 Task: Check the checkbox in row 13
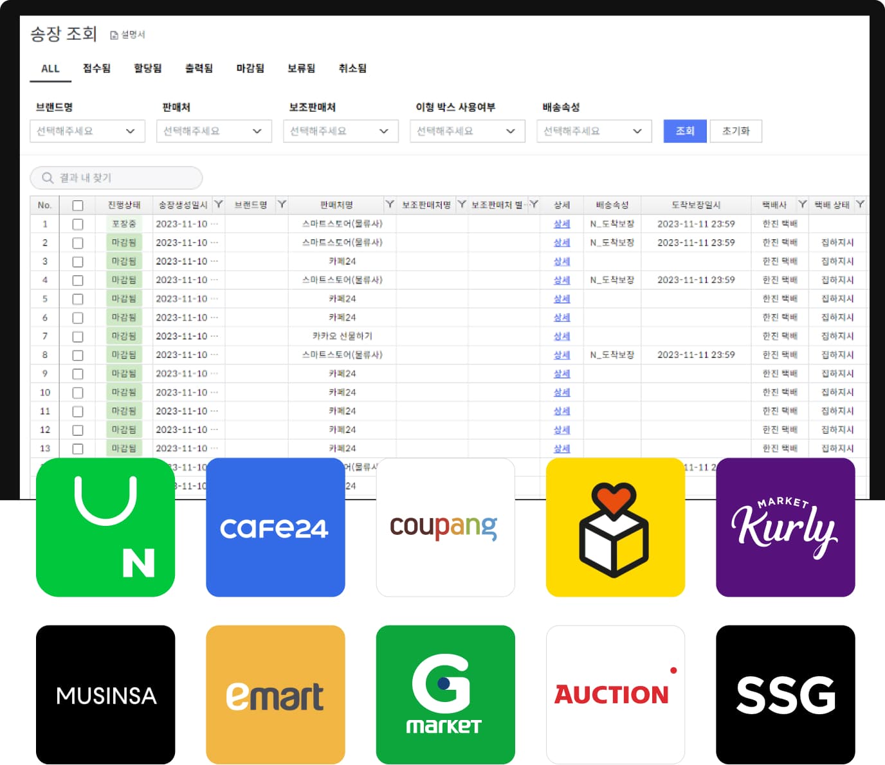tap(78, 449)
